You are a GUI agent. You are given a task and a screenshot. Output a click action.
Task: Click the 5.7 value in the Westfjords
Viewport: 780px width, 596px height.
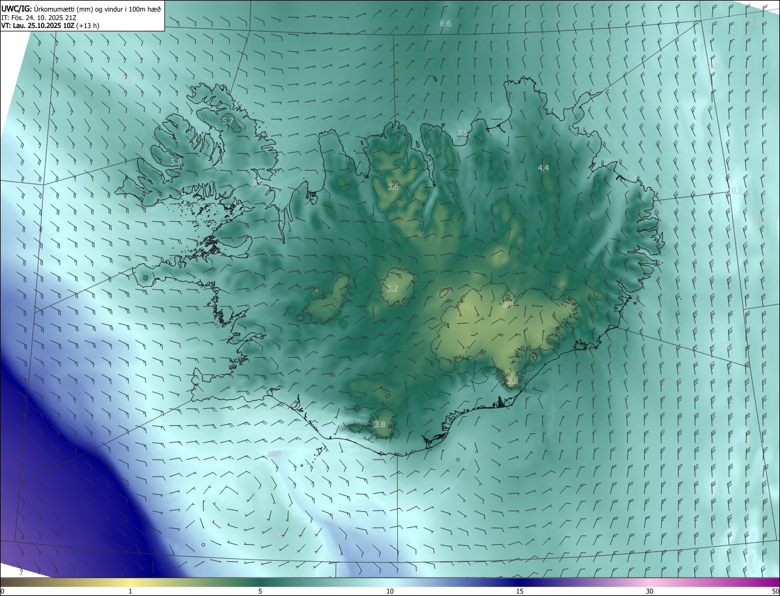228,121
